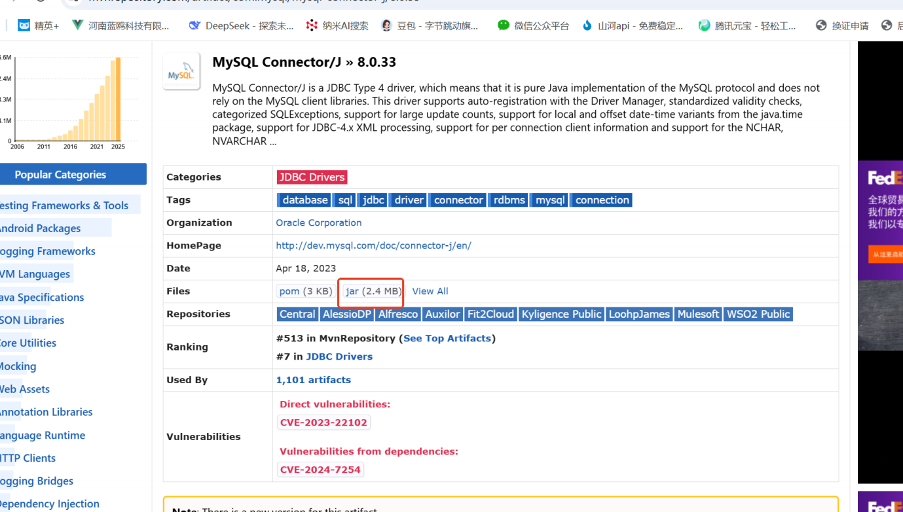
Task: Open the 换证申请 bookmark
Action: pos(842,26)
